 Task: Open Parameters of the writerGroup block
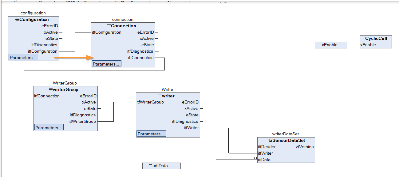[49, 127]
